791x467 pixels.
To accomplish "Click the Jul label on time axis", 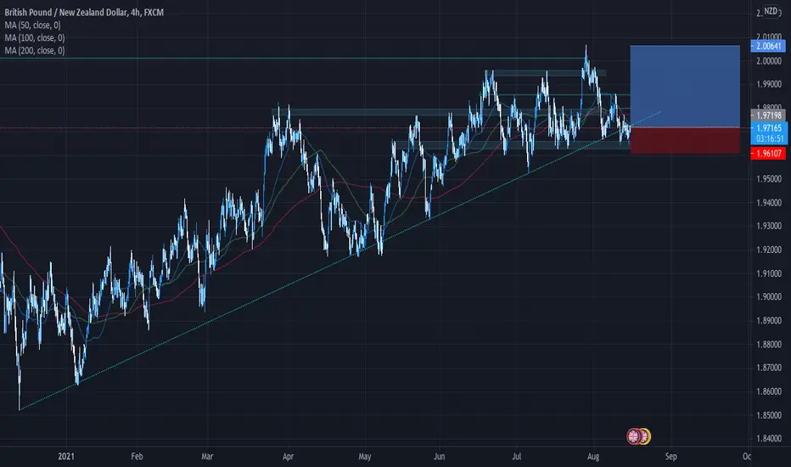I will pyautogui.click(x=517, y=457).
